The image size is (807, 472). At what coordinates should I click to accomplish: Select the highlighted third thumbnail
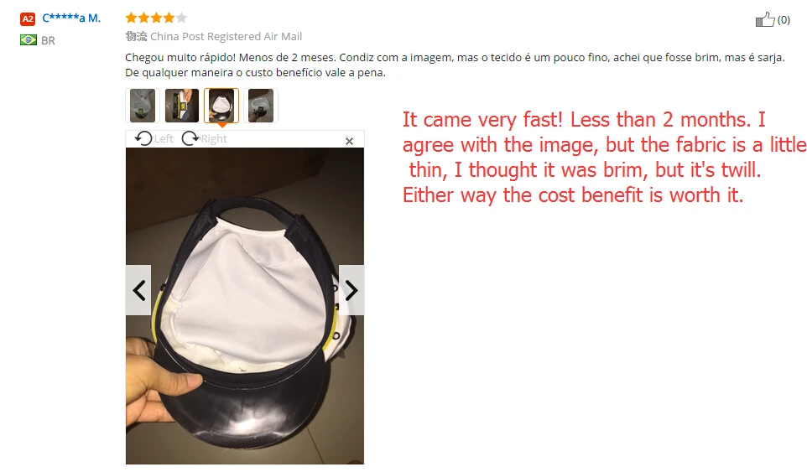221,106
